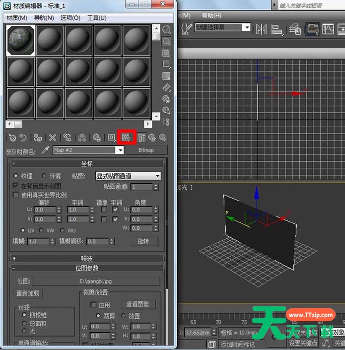Click the 重新加载 button
Screen dimensions: 345x350
pos(28,293)
